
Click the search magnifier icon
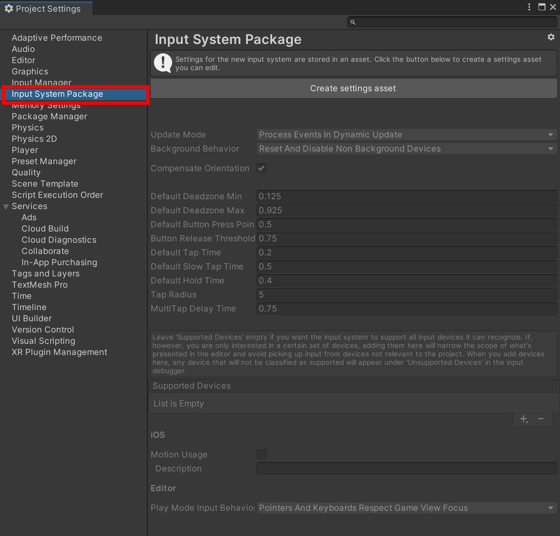pyautogui.click(x=353, y=22)
